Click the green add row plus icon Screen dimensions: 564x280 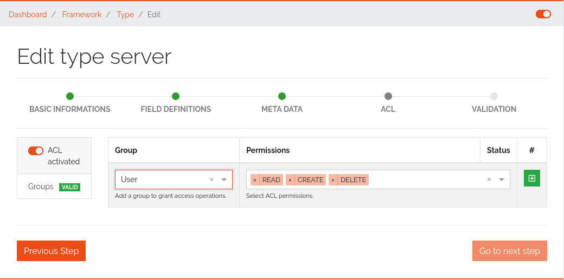click(x=531, y=178)
